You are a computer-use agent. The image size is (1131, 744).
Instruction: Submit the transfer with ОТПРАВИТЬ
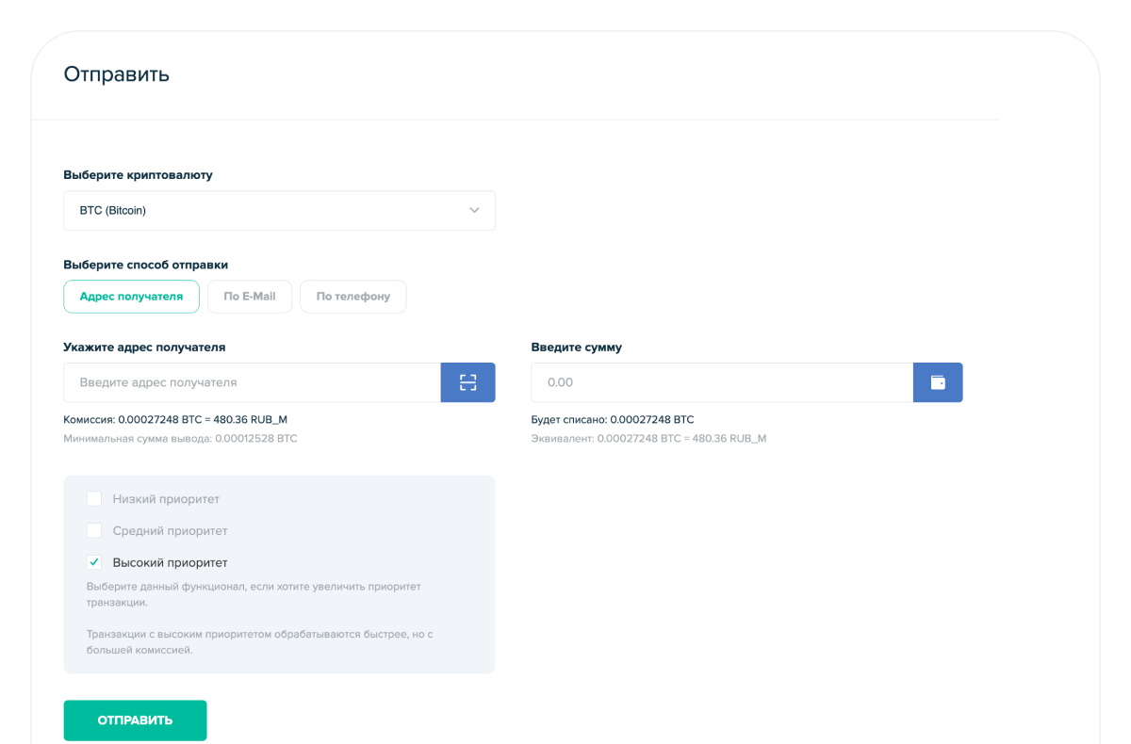[135, 720]
